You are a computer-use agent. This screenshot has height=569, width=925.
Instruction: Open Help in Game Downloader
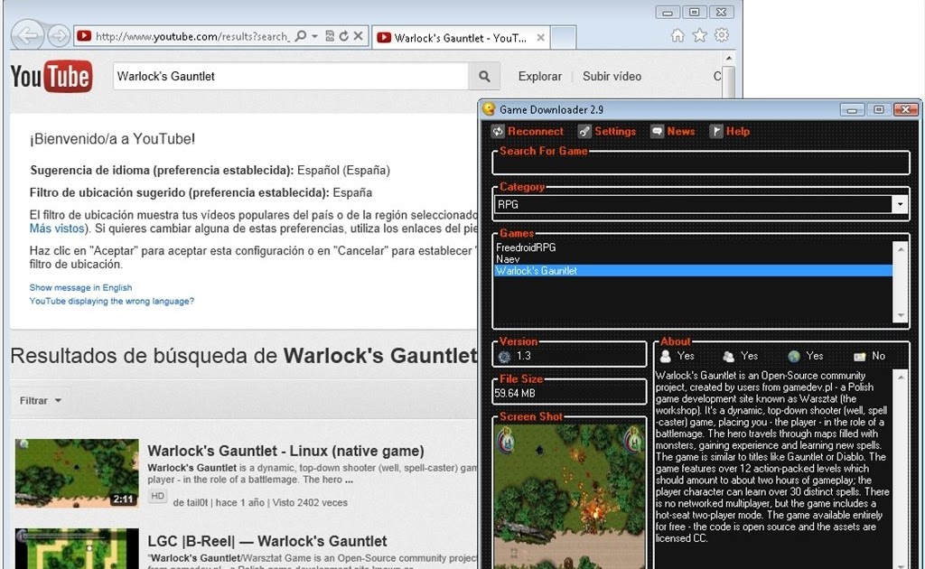[730, 132]
